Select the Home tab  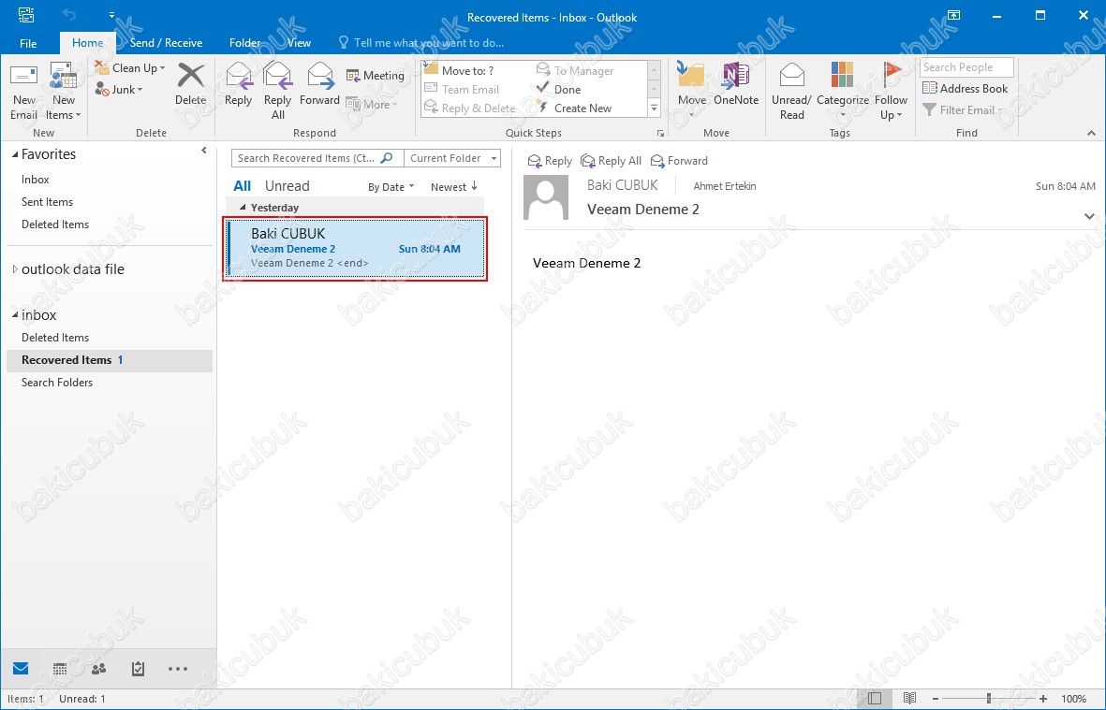(87, 43)
